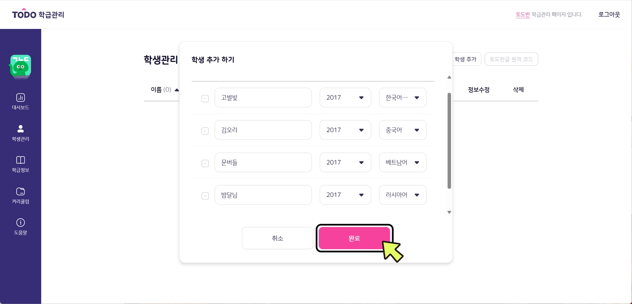Toggle the checkbox beside 밤달님
Screen dimensions: 632x304
coord(205,196)
